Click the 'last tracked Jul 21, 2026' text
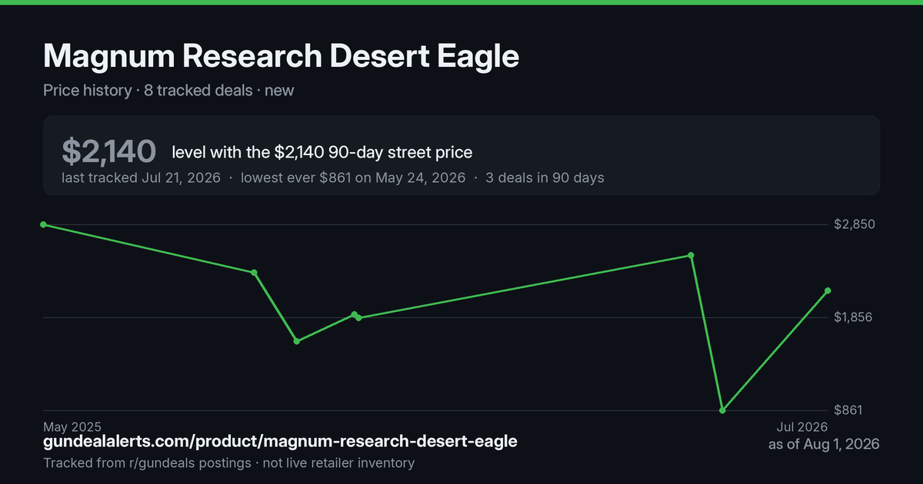Viewport: 923px width, 484px height. coord(142,177)
